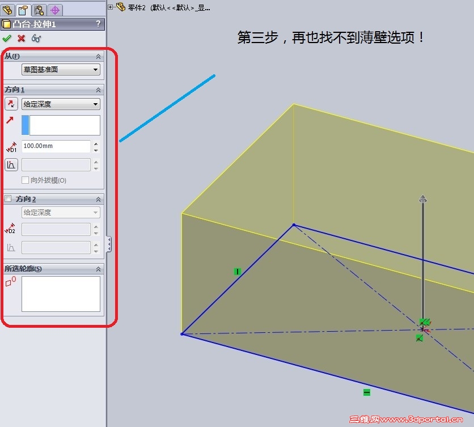Image resolution: width=474 pixels, height=427 pixels.
Task: Click the horizontal relation marker on sketch
Action: pos(367,392)
